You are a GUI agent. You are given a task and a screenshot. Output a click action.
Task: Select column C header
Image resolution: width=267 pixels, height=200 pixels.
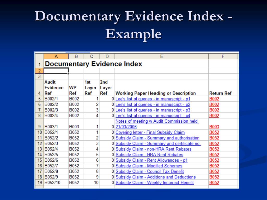tap(92, 57)
